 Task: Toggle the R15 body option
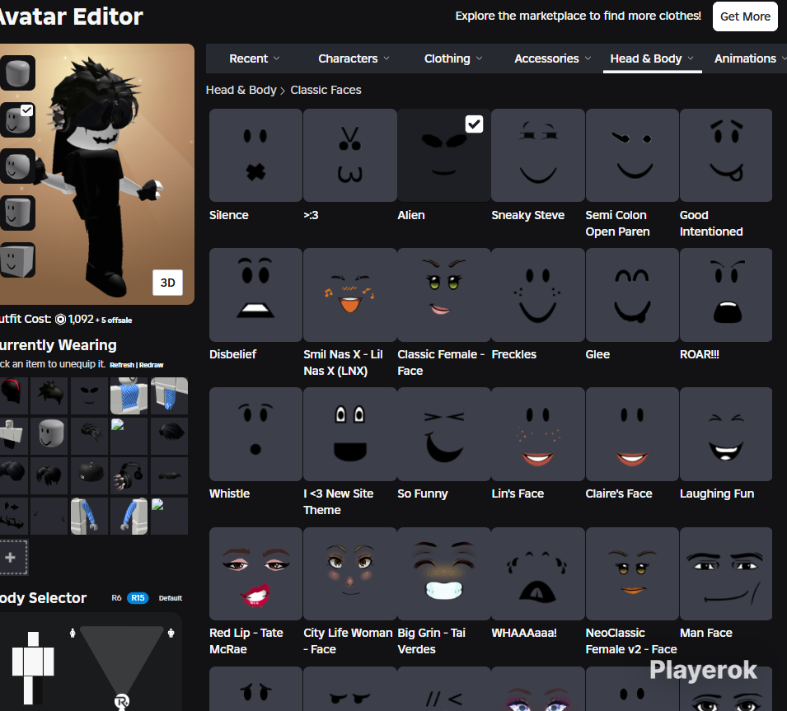138,597
